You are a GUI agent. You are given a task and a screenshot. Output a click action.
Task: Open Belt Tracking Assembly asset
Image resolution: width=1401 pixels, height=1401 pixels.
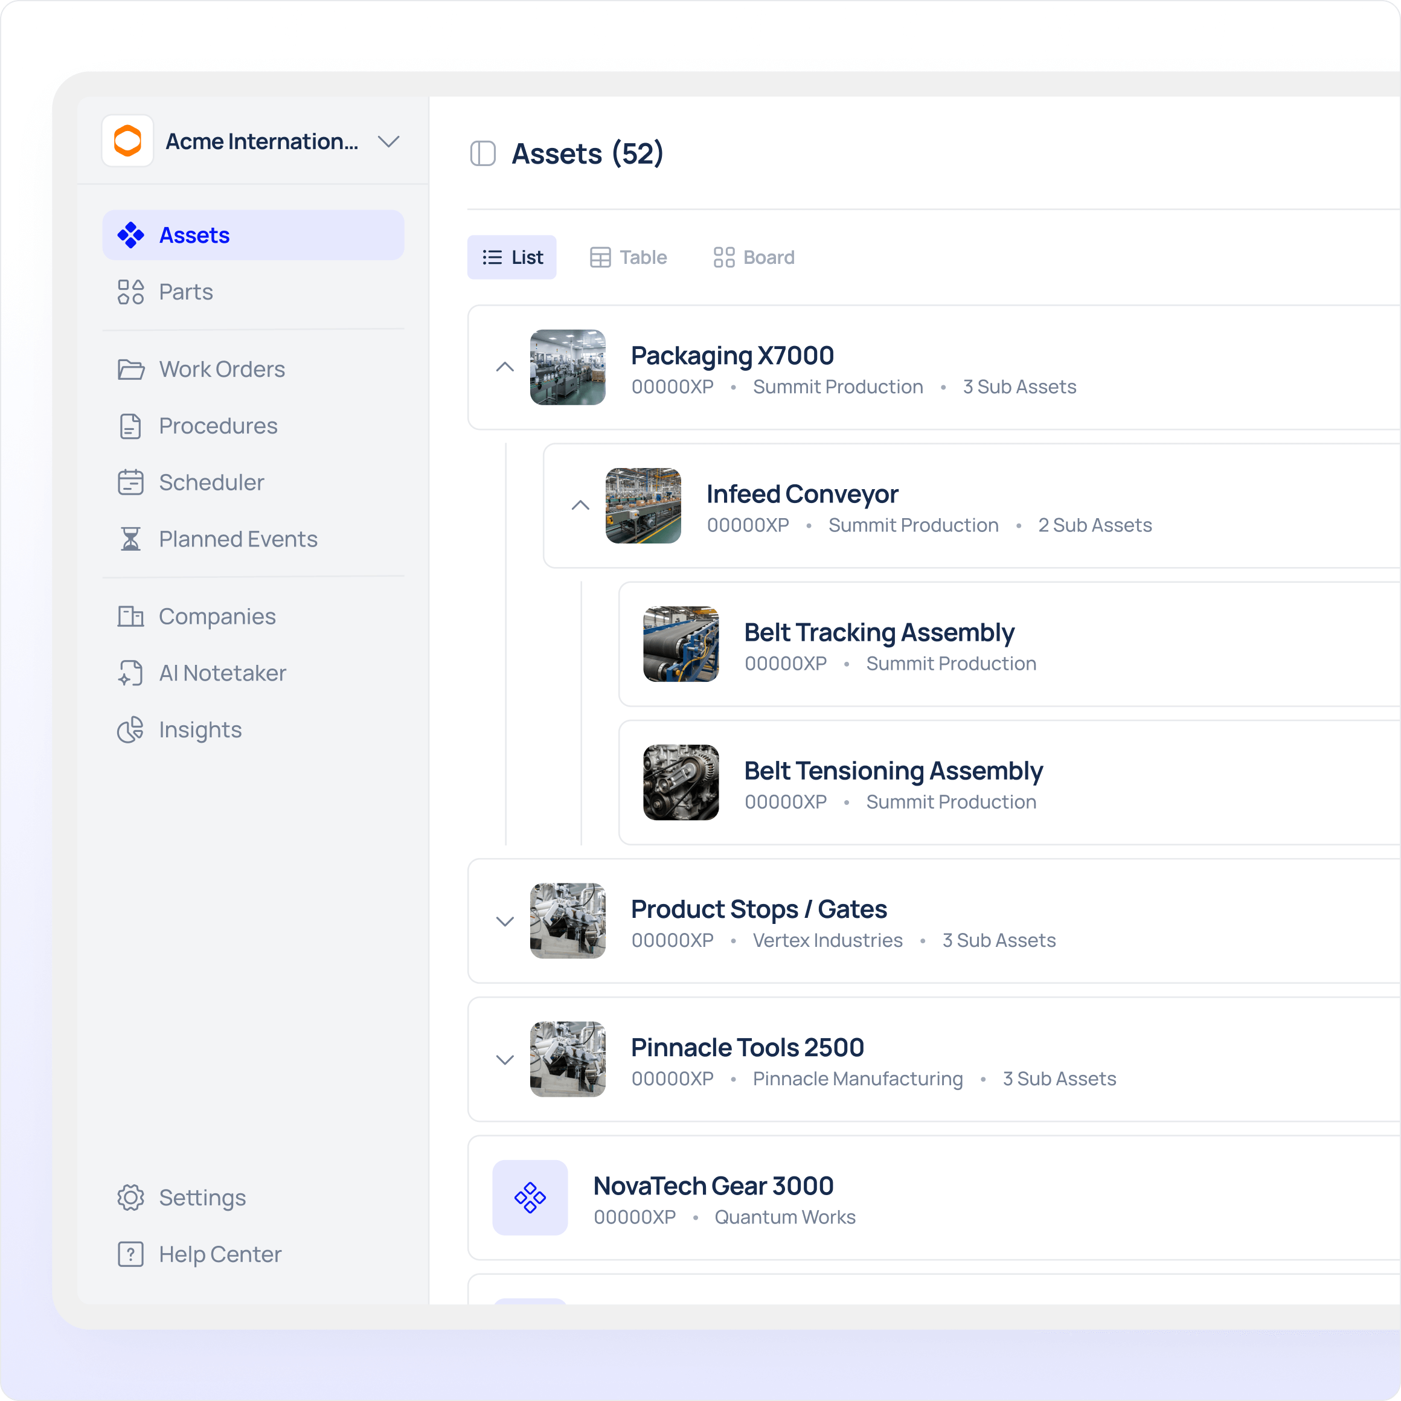(x=879, y=632)
